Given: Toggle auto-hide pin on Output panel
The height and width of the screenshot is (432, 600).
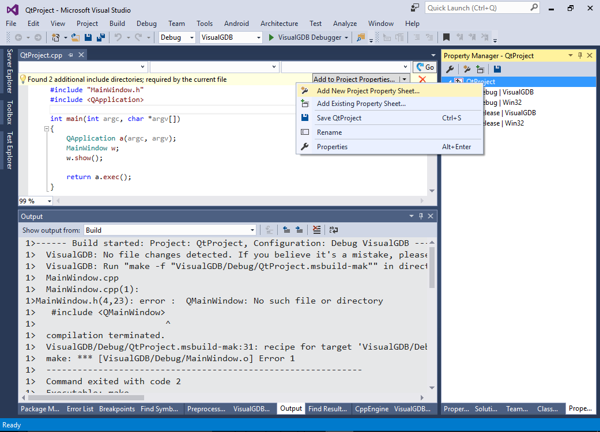Looking at the screenshot, I should (421, 216).
